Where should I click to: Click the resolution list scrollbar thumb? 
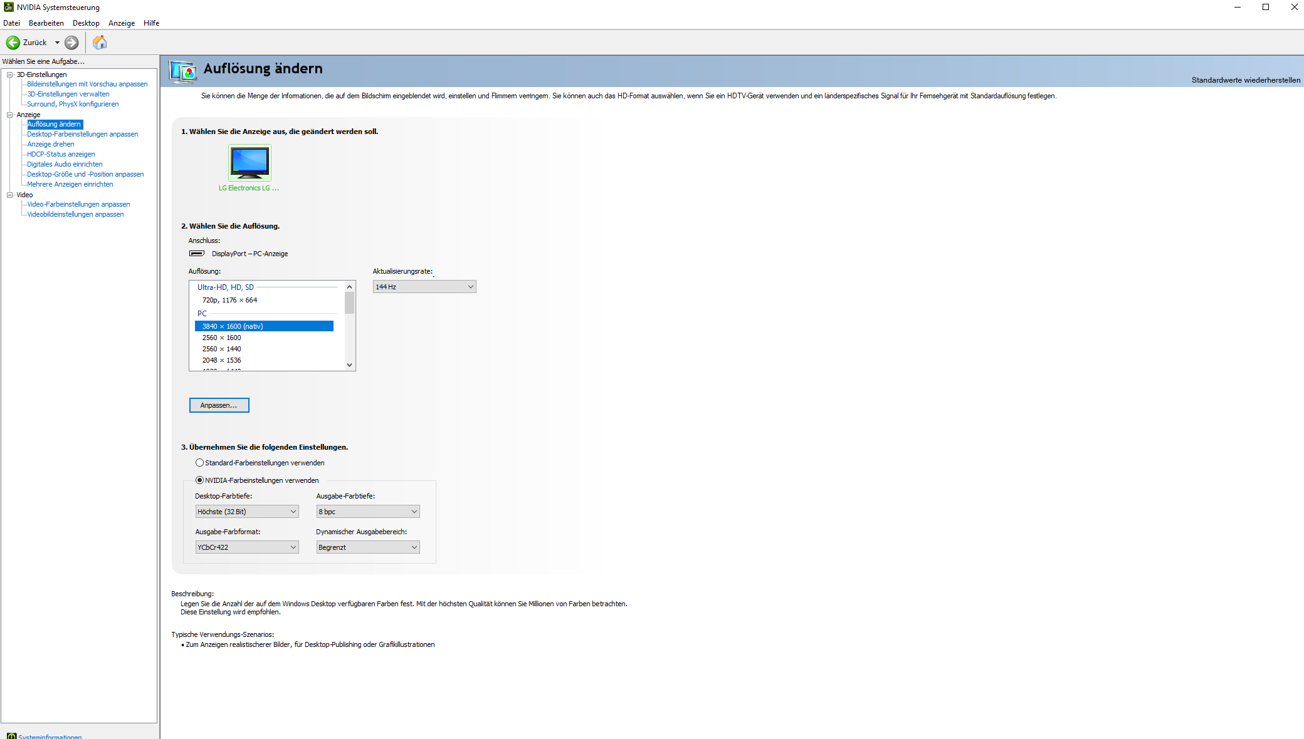350,303
